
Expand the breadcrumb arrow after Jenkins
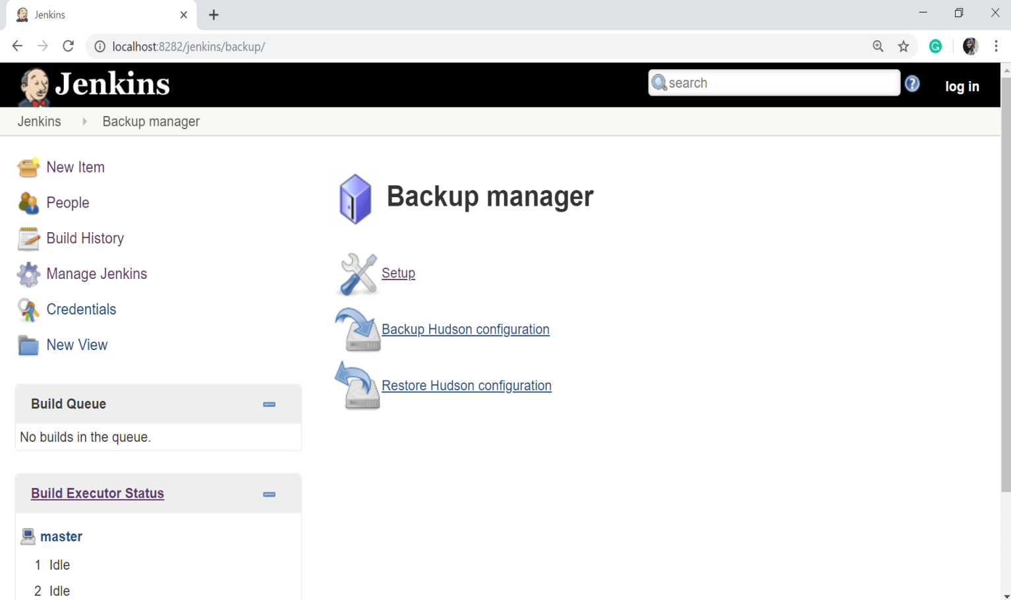[84, 121]
